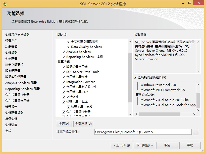Click the Analysis Services 配置 step in sidebar
Screen dimensions: 206x154
click(21, 83)
